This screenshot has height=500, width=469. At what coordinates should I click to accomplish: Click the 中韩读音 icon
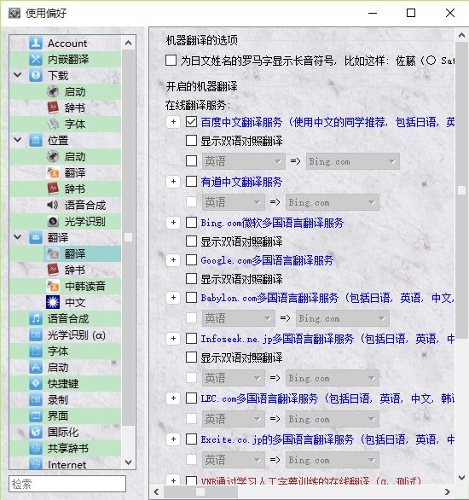coord(53,286)
